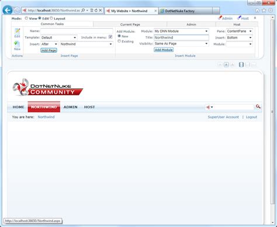Select the wide page width icon
This screenshot has height=227, width=277.
(x=254, y=64)
